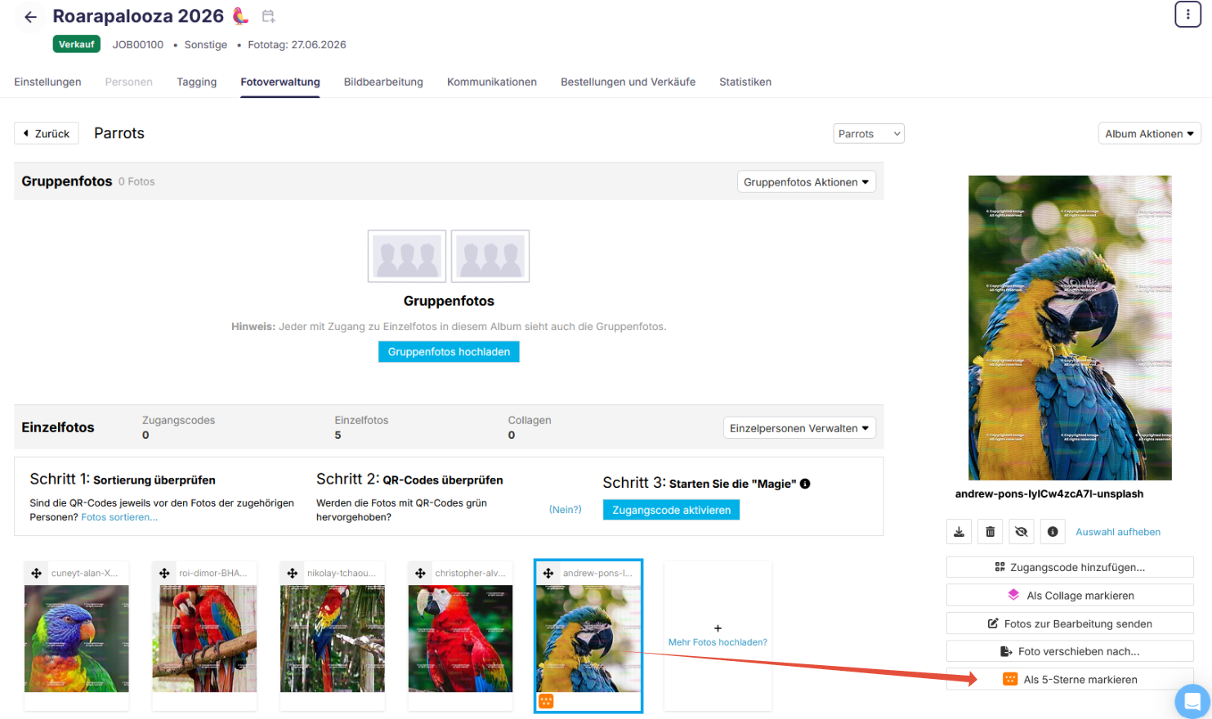Switch to the Bildbearbeitung tab
Image resolution: width=1212 pixels, height=719 pixels.
pyautogui.click(x=383, y=82)
